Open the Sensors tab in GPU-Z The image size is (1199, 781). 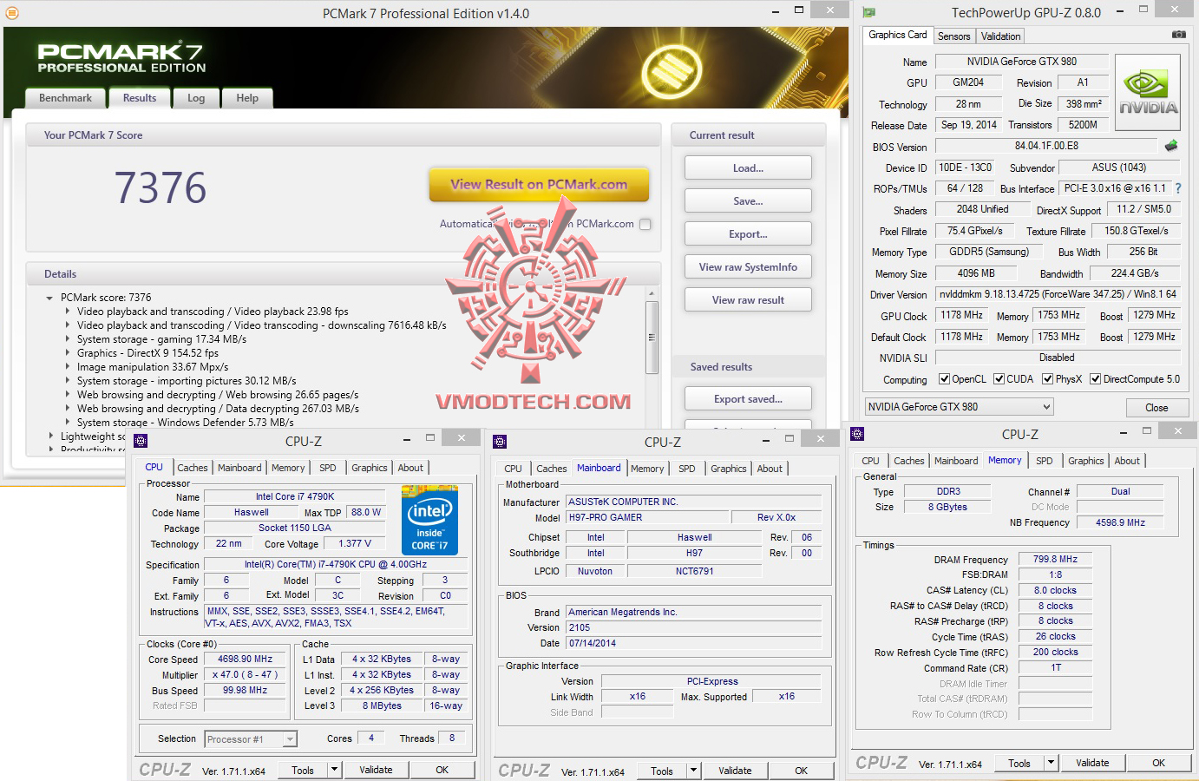pos(953,36)
